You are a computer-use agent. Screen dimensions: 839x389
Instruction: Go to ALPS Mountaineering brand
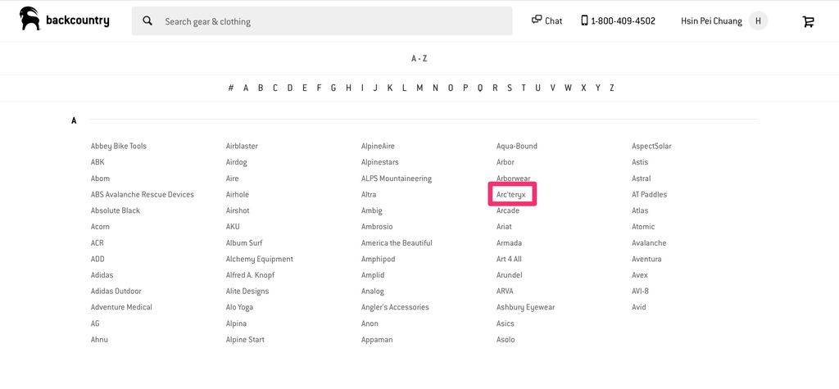(x=396, y=179)
